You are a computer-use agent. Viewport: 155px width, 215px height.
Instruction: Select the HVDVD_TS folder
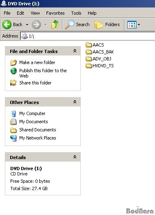pos(100,66)
